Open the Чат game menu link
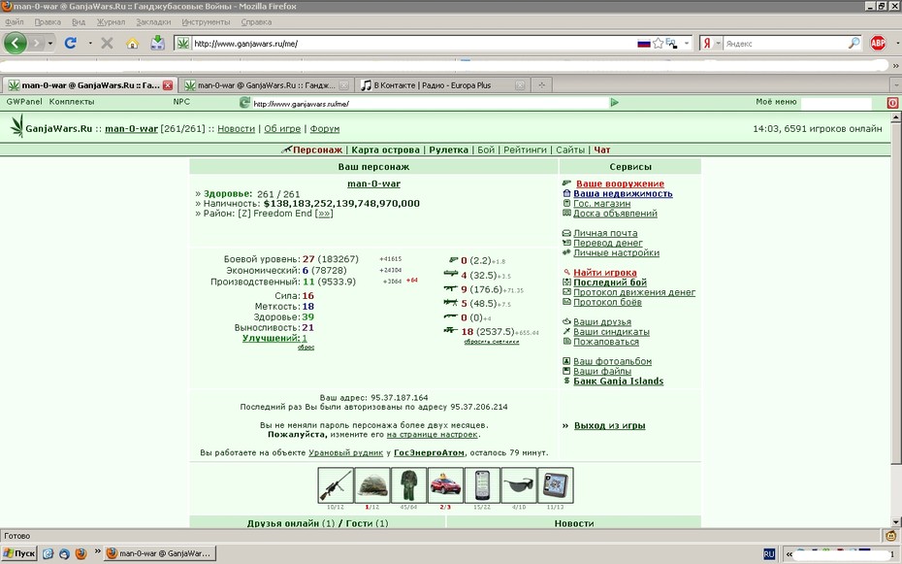Screen dimensions: 902x564 pos(601,149)
